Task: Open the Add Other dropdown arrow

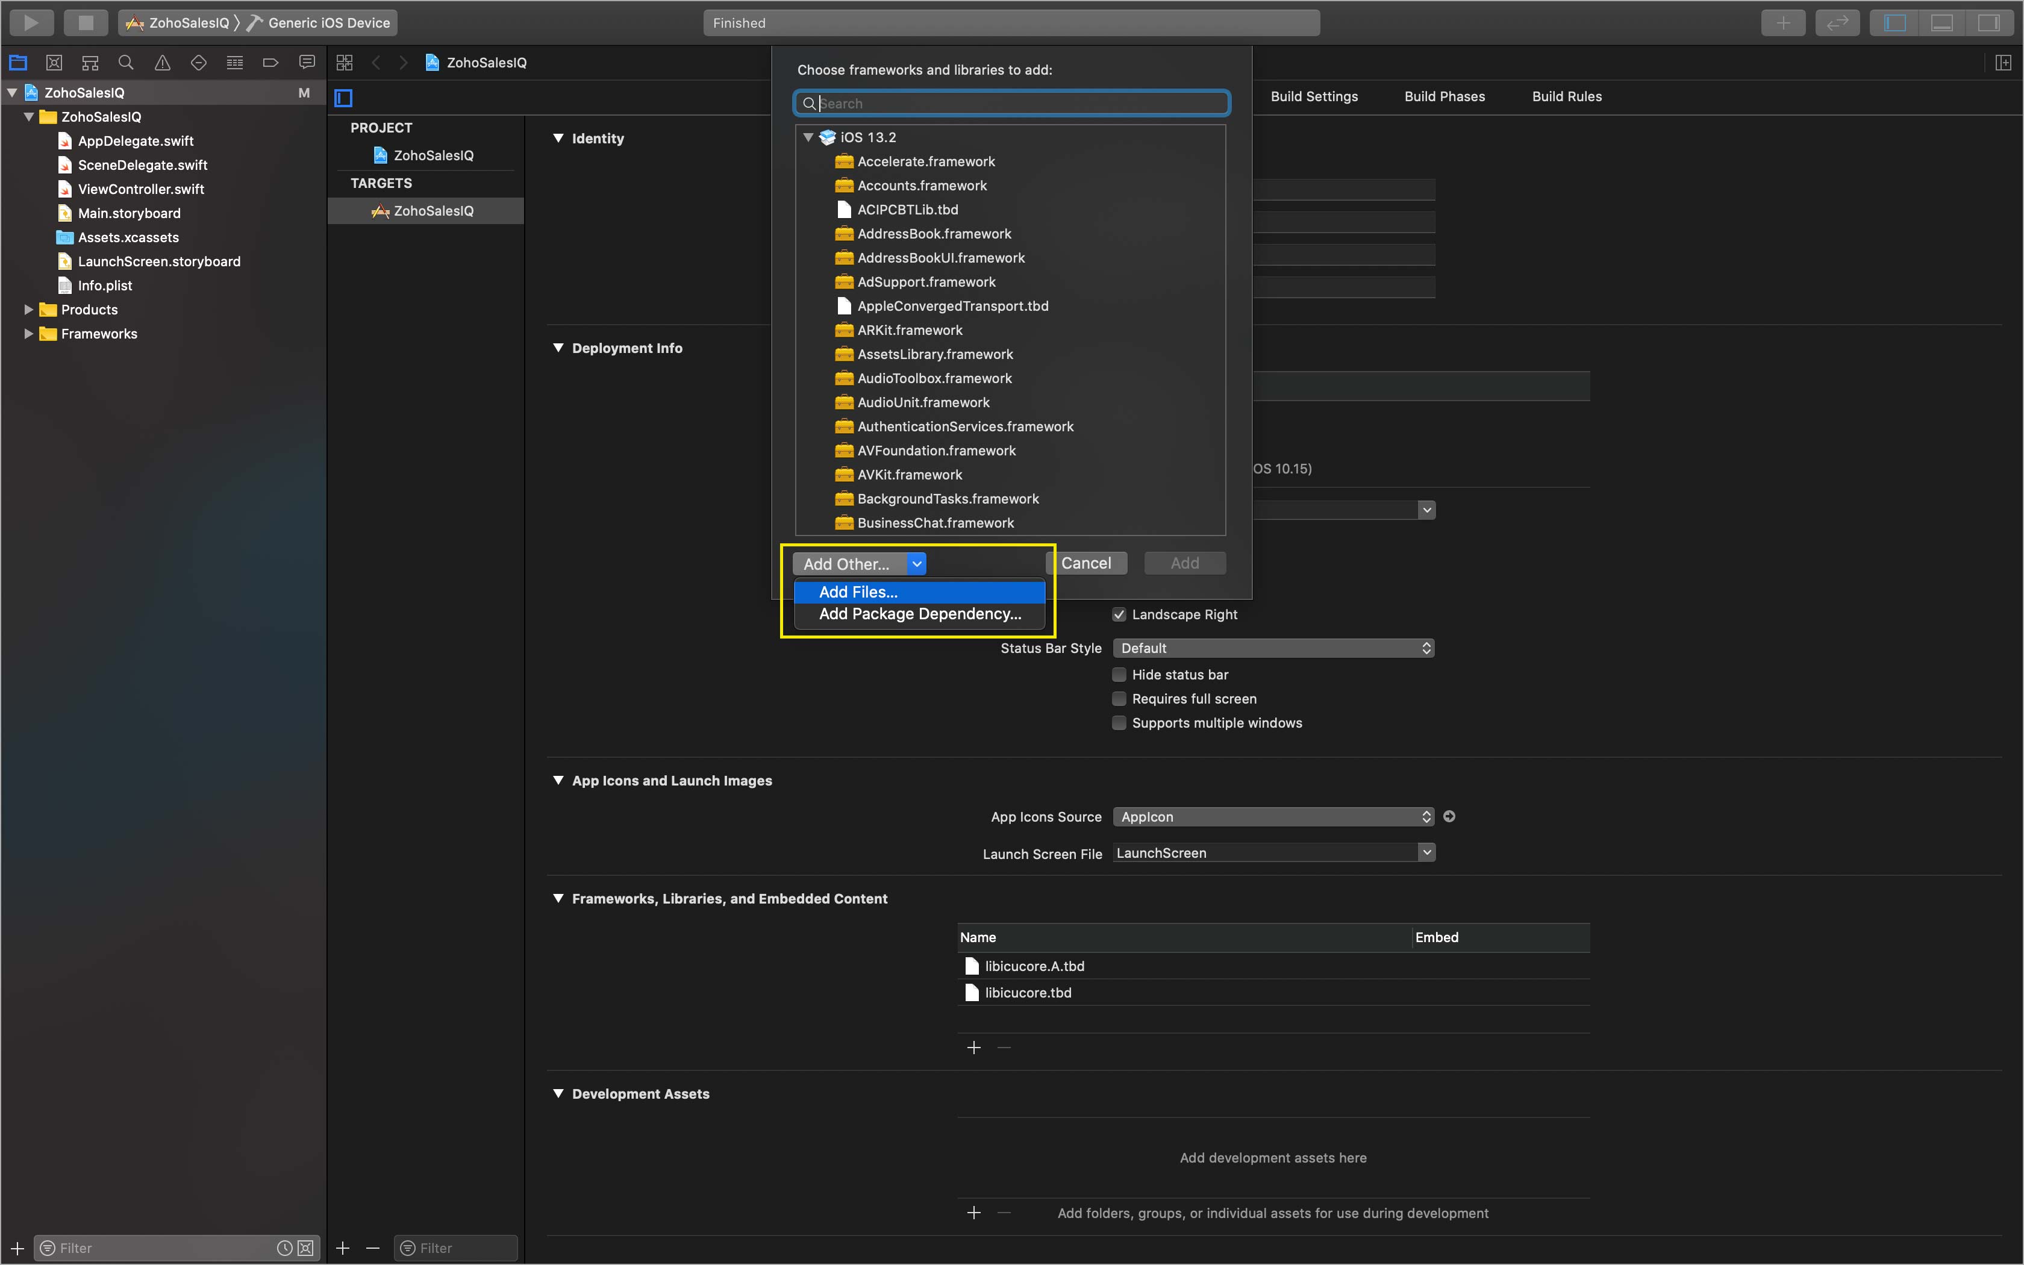Action: [917, 564]
